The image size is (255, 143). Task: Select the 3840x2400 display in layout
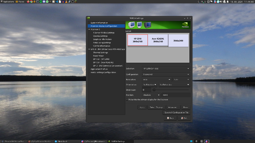[x=178, y=40]
